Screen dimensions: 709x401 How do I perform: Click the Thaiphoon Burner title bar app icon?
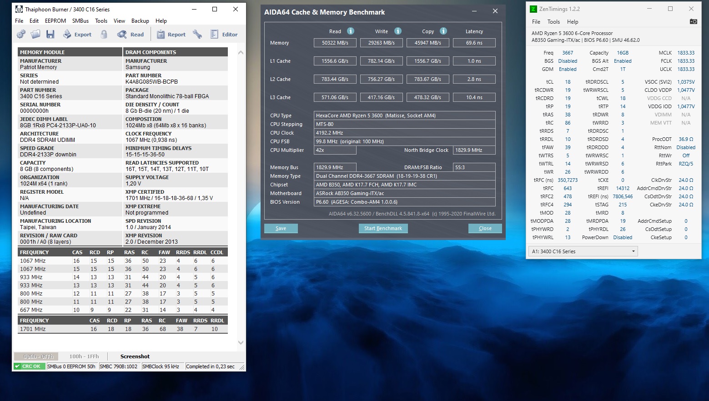pyautogui.click(x=19, y=9)
